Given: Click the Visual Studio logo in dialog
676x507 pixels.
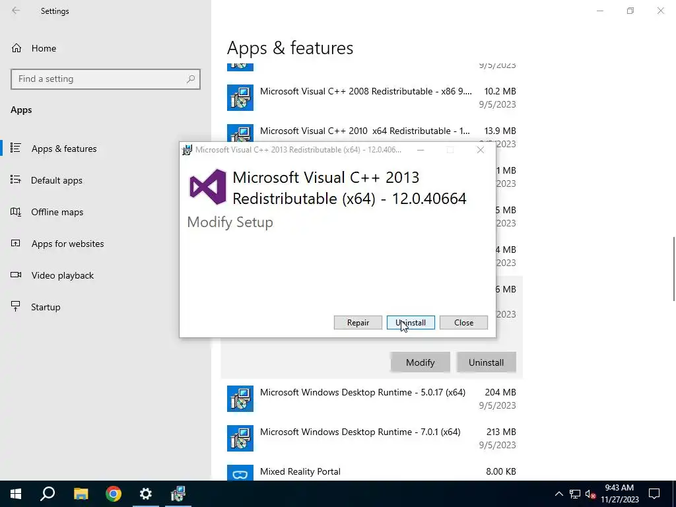Looking at the screenshot, I should point(208,187).
